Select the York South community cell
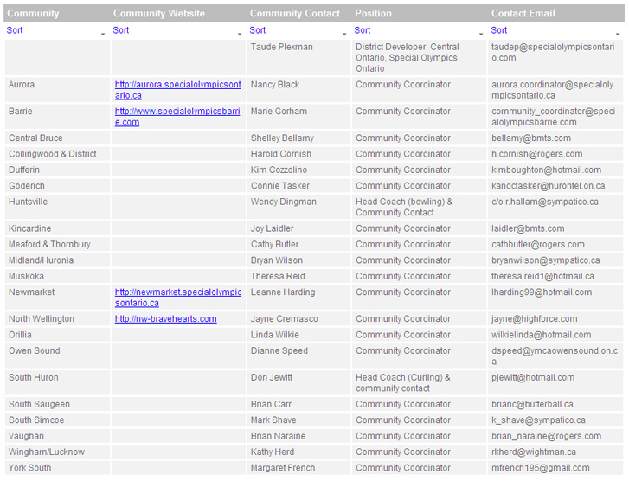 pyautogui.click(x=57, y=468)
